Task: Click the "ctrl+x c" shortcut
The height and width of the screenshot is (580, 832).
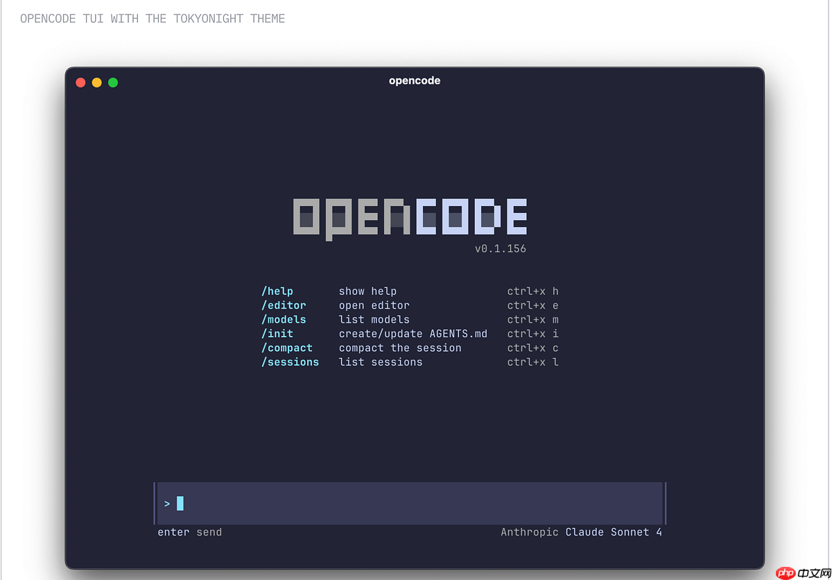Action: click(x=532, y=348)
